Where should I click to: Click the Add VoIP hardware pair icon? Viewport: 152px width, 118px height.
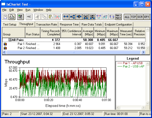tap(92, 17)
